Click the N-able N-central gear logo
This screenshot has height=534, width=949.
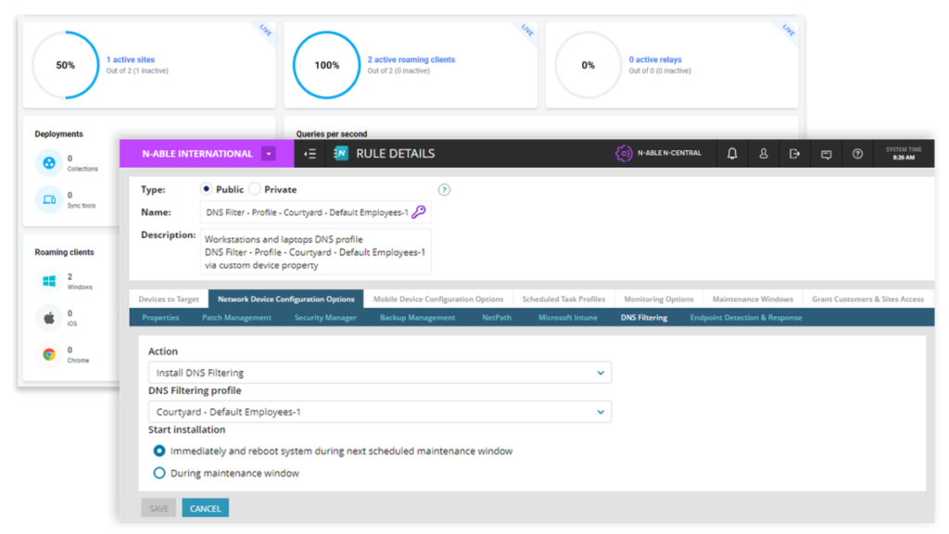coord(624,153)
